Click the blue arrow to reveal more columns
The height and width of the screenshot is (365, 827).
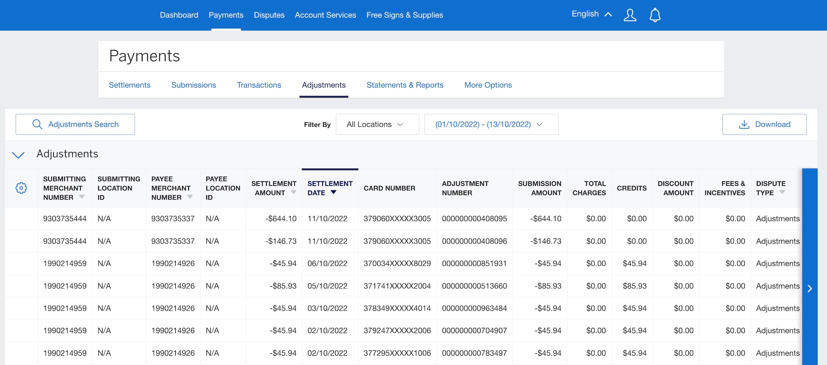pyautogui.click(x=810, y=288)
